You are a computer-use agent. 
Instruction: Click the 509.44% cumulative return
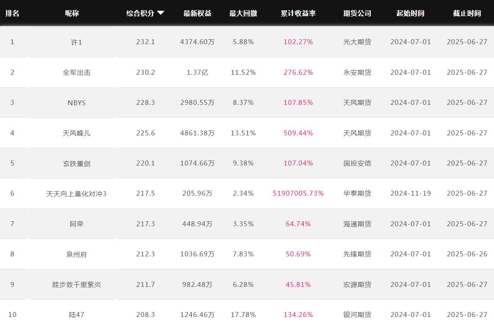298,133
